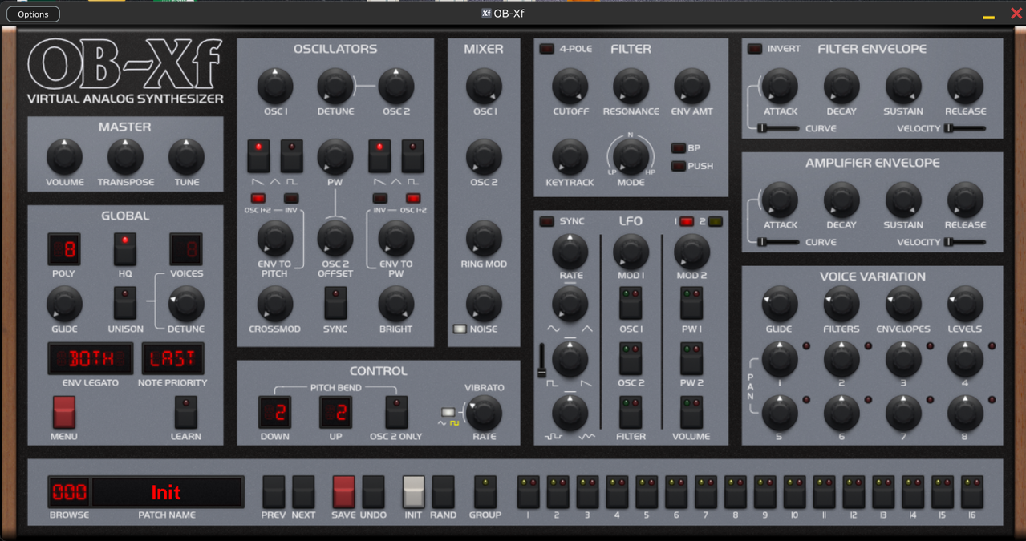The width and height of the screenshot is (1026, 541).
Task: Click the LFO Mod 1 knob
Action: [631, 252]
